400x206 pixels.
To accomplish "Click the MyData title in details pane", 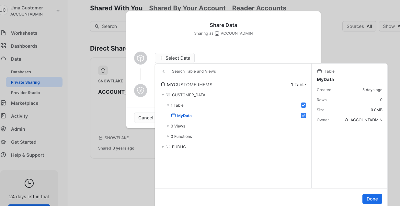I will point(325,79).
